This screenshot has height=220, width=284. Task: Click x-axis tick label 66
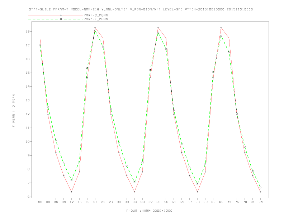(213, 202)
